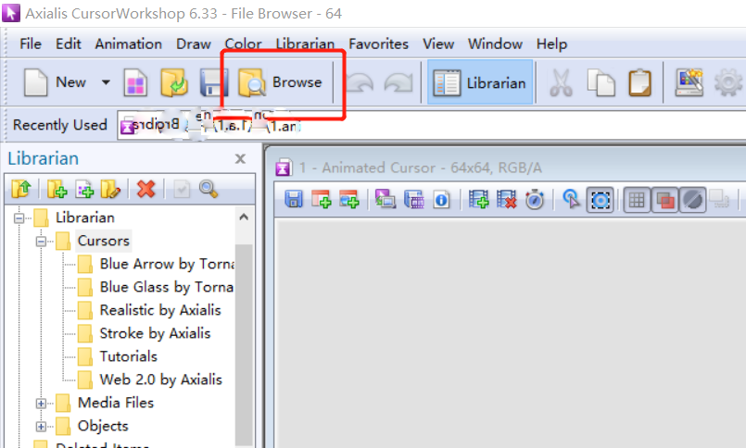Toggle the red overlapping squares button
The height and width of the screenshot is (448, 746).
coord(664,200)
